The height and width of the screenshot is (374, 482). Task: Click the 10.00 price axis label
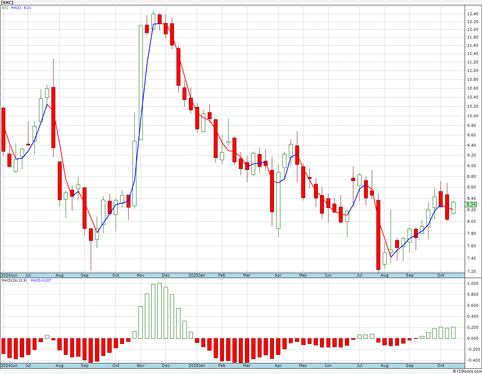472,116
